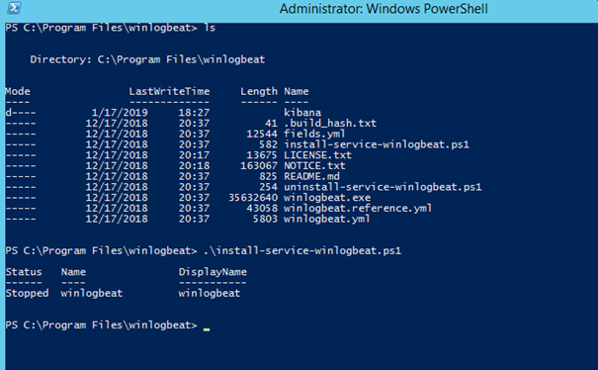Image resolution: width=598 pixels, height=370 pixels.
Task: Select the README.md file name
Action: pos(311,176)
